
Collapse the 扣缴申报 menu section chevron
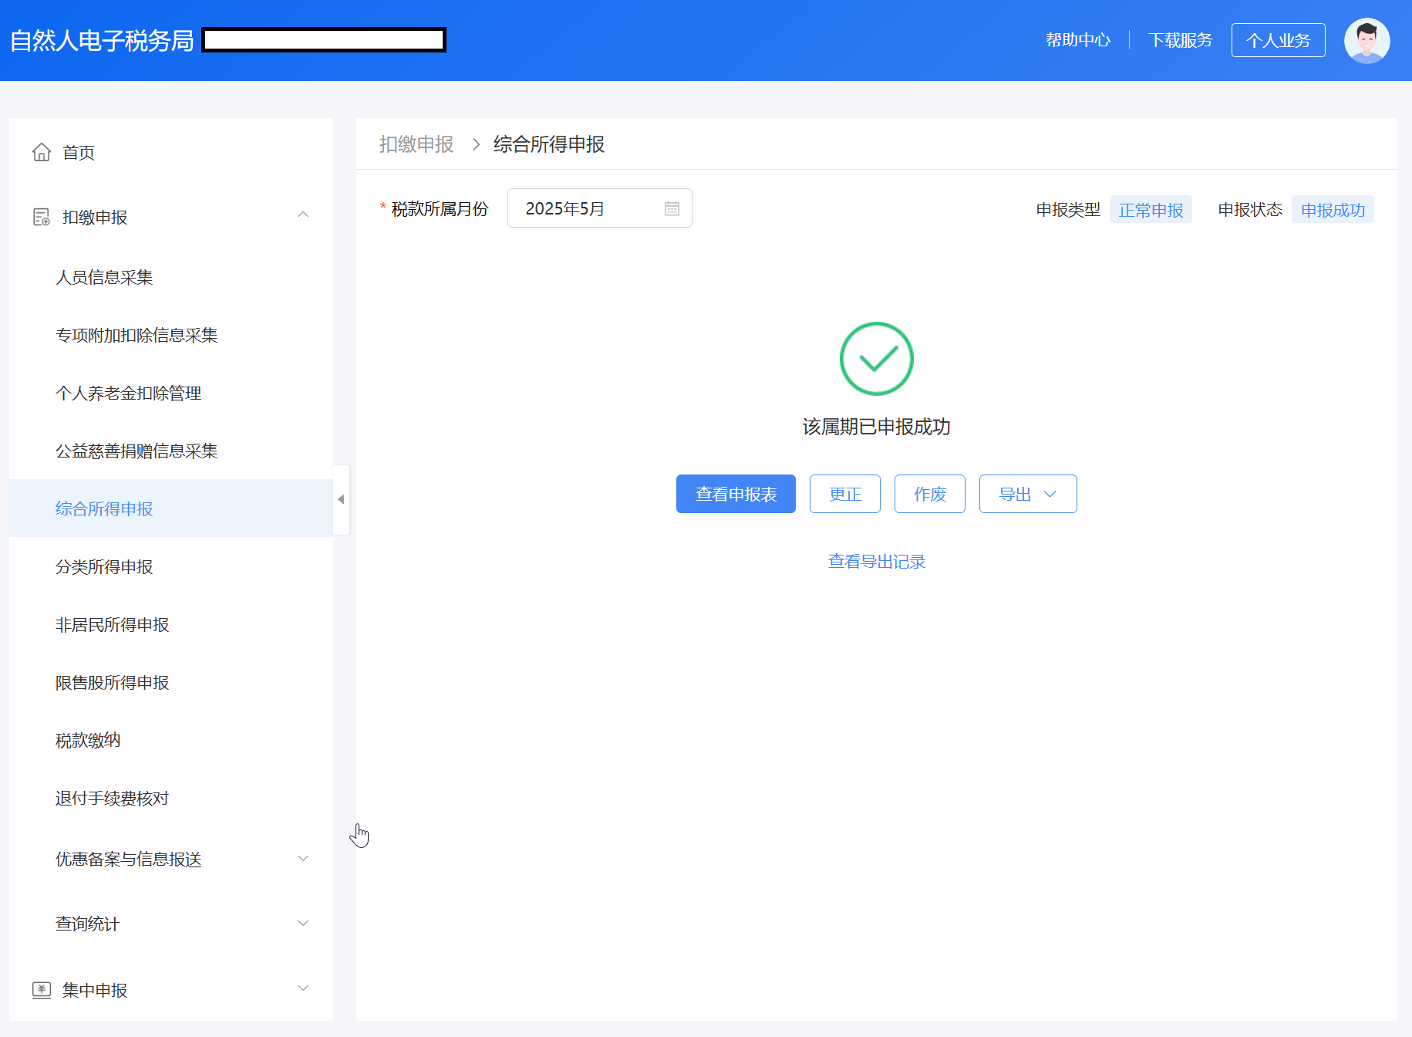(x=303, y=214)
